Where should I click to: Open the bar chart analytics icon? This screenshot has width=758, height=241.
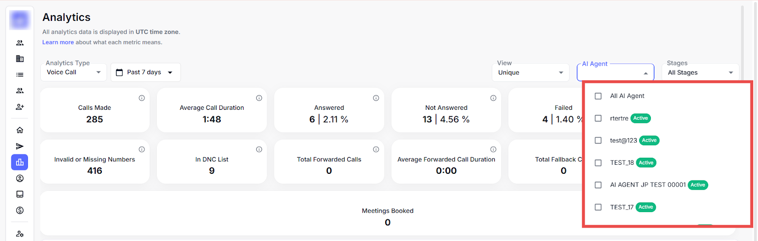pos(20,162)
